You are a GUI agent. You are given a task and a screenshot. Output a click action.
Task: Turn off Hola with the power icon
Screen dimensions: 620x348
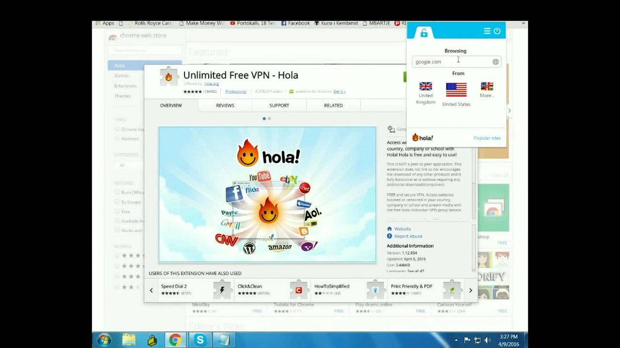click(497, 31)
